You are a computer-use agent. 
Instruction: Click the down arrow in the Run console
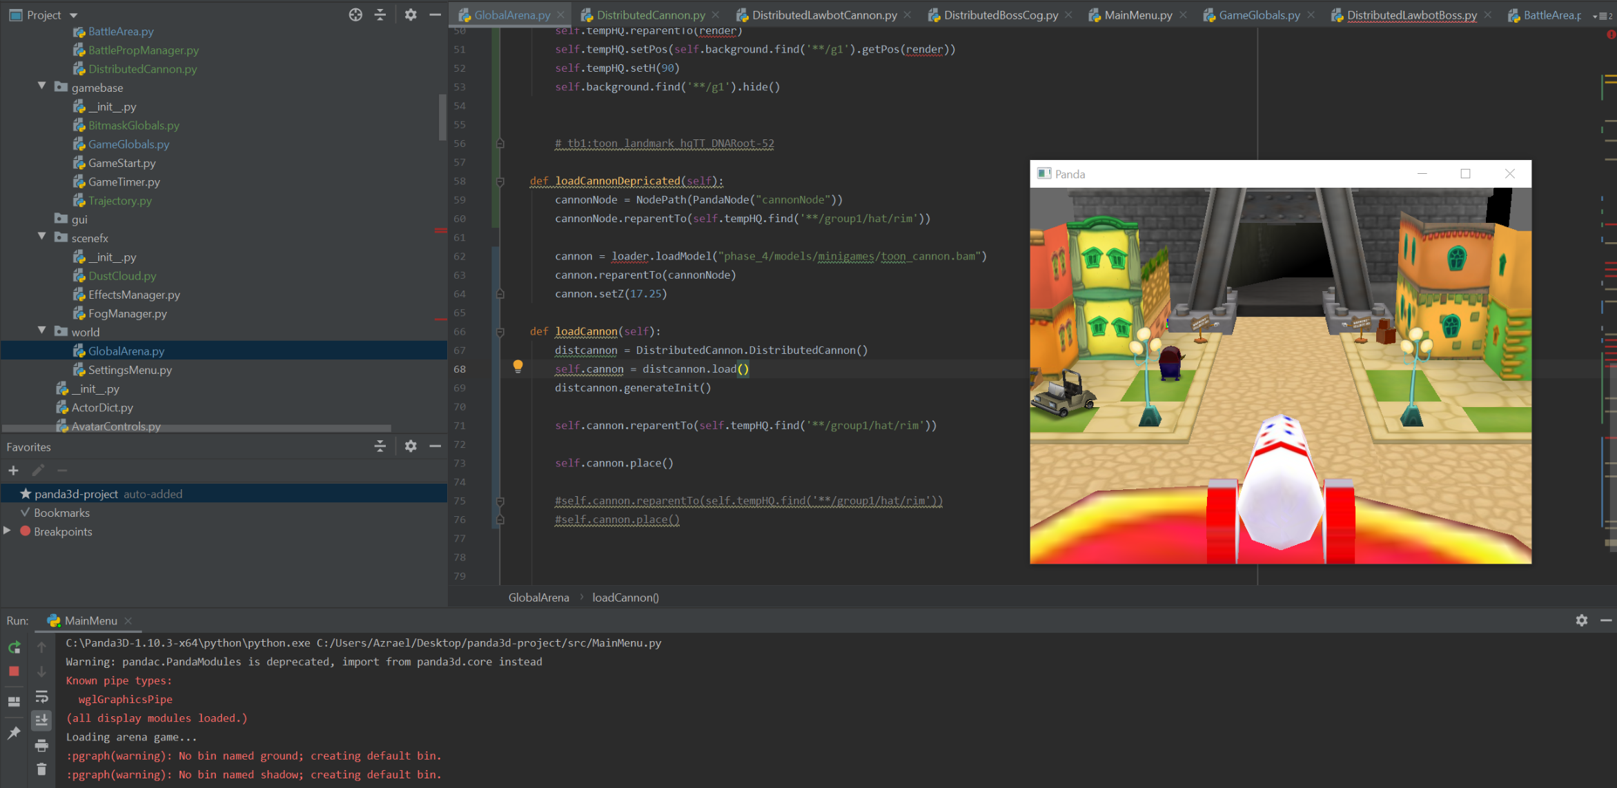(x=41, y=671)
